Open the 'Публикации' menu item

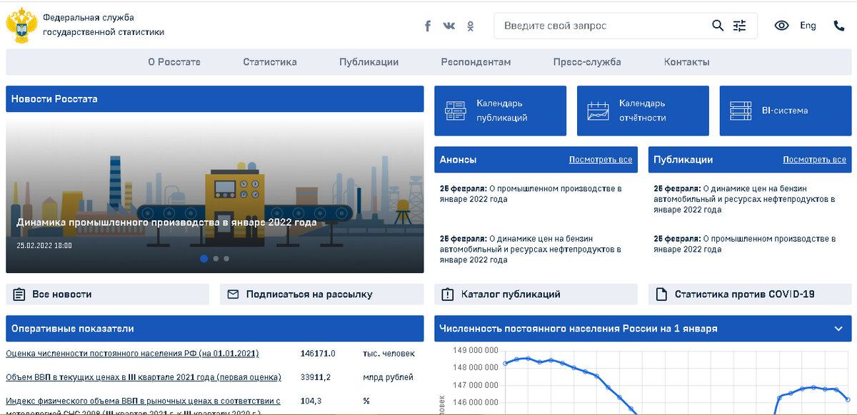point(369,62)
